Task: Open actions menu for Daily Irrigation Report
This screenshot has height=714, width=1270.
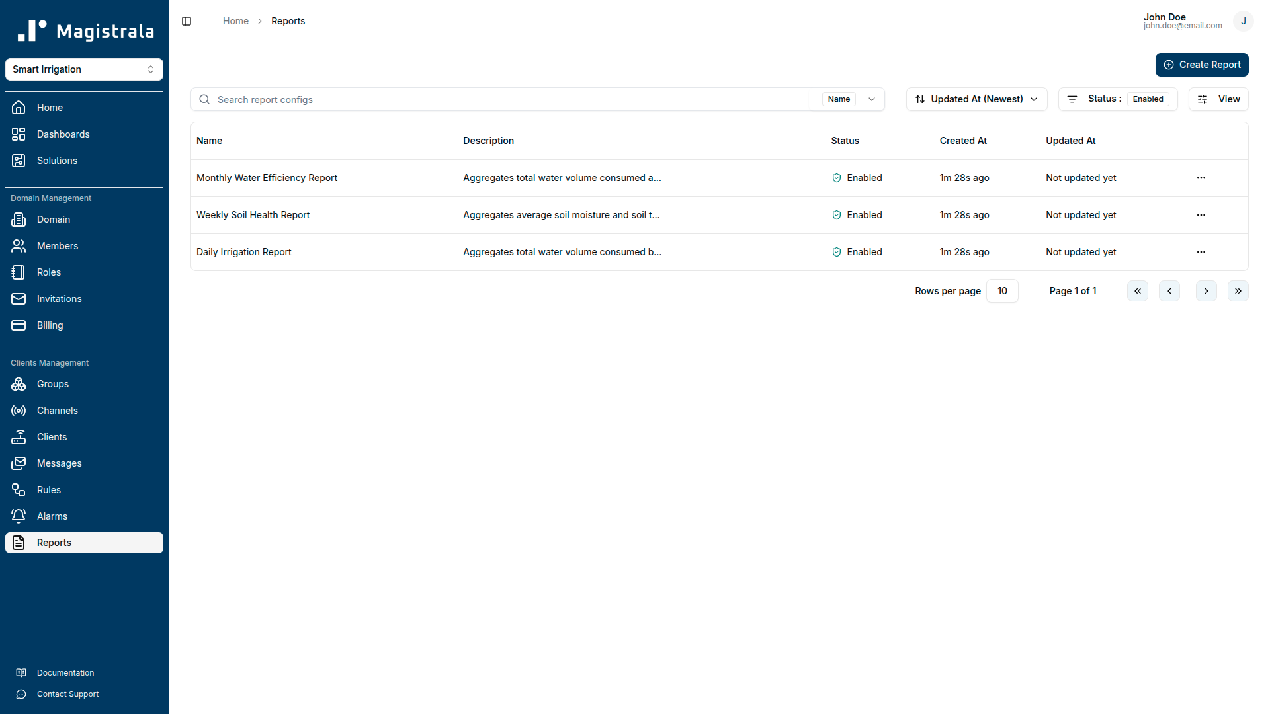Action: (x=1201, y=252)
